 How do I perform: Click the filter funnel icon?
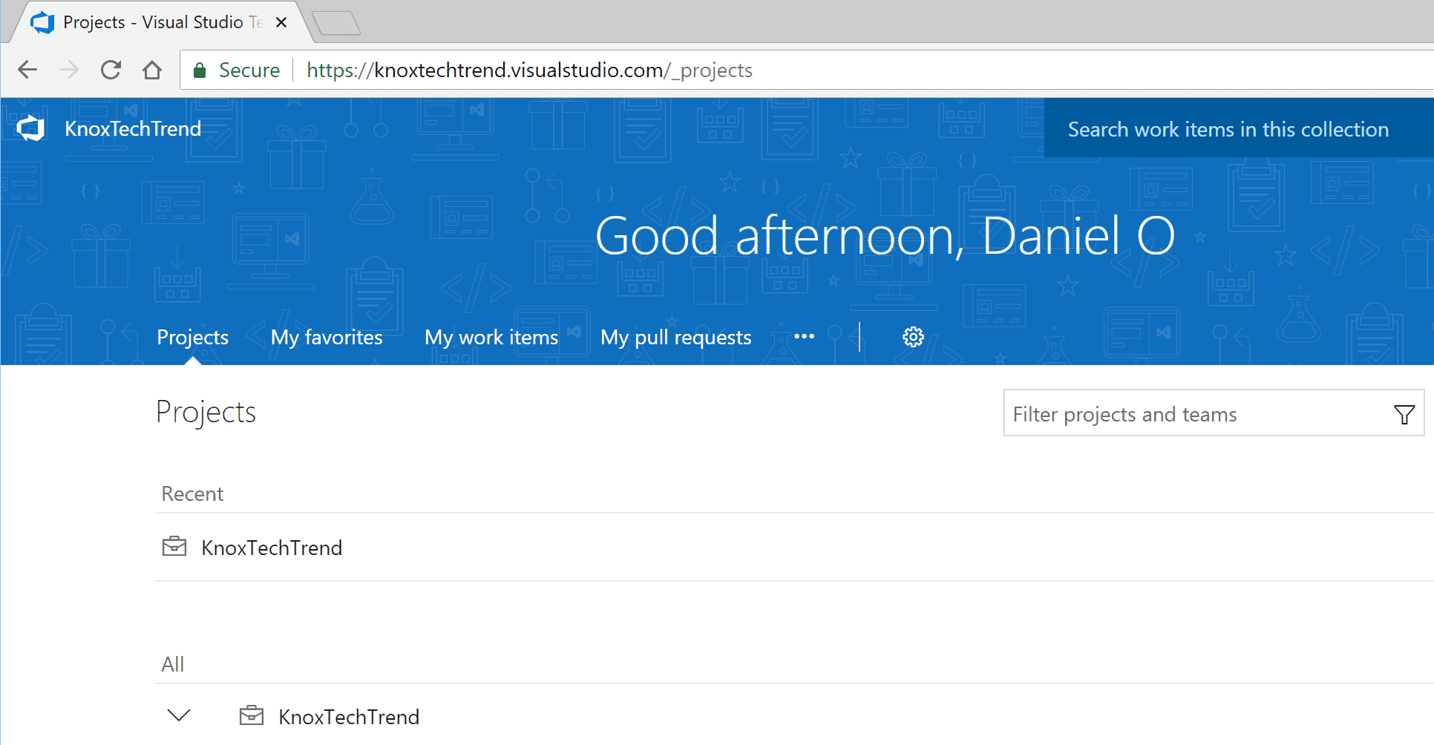point(1404,414)
